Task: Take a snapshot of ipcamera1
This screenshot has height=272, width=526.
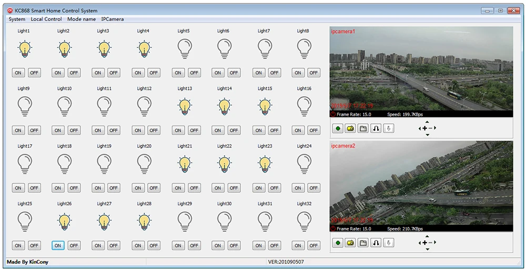Action: pyautogui.click(x=350, y=129)
